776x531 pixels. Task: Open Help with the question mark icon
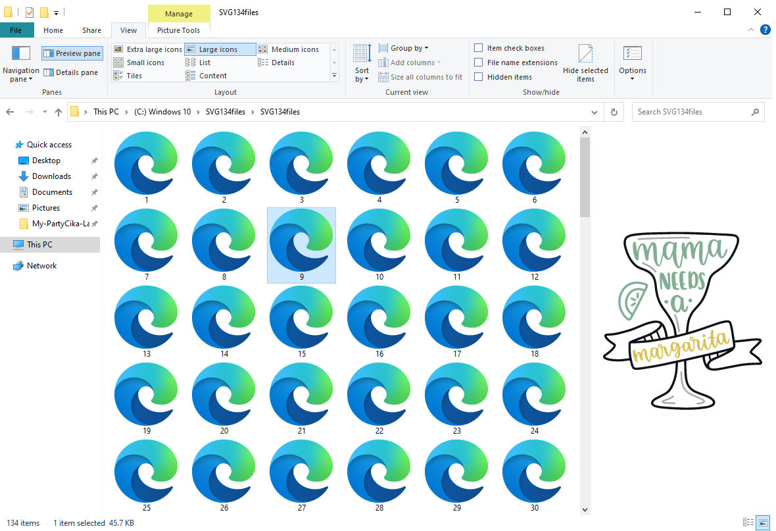click(765, 30)
